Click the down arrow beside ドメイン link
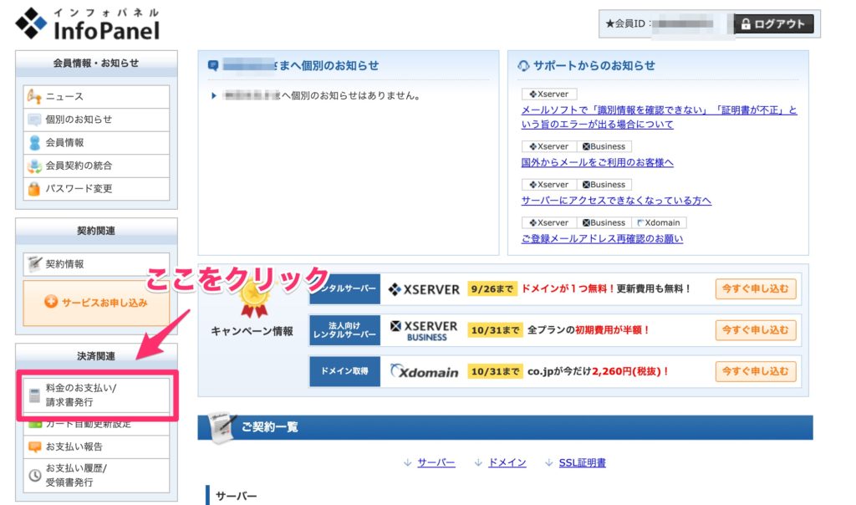 click(478, 463)
